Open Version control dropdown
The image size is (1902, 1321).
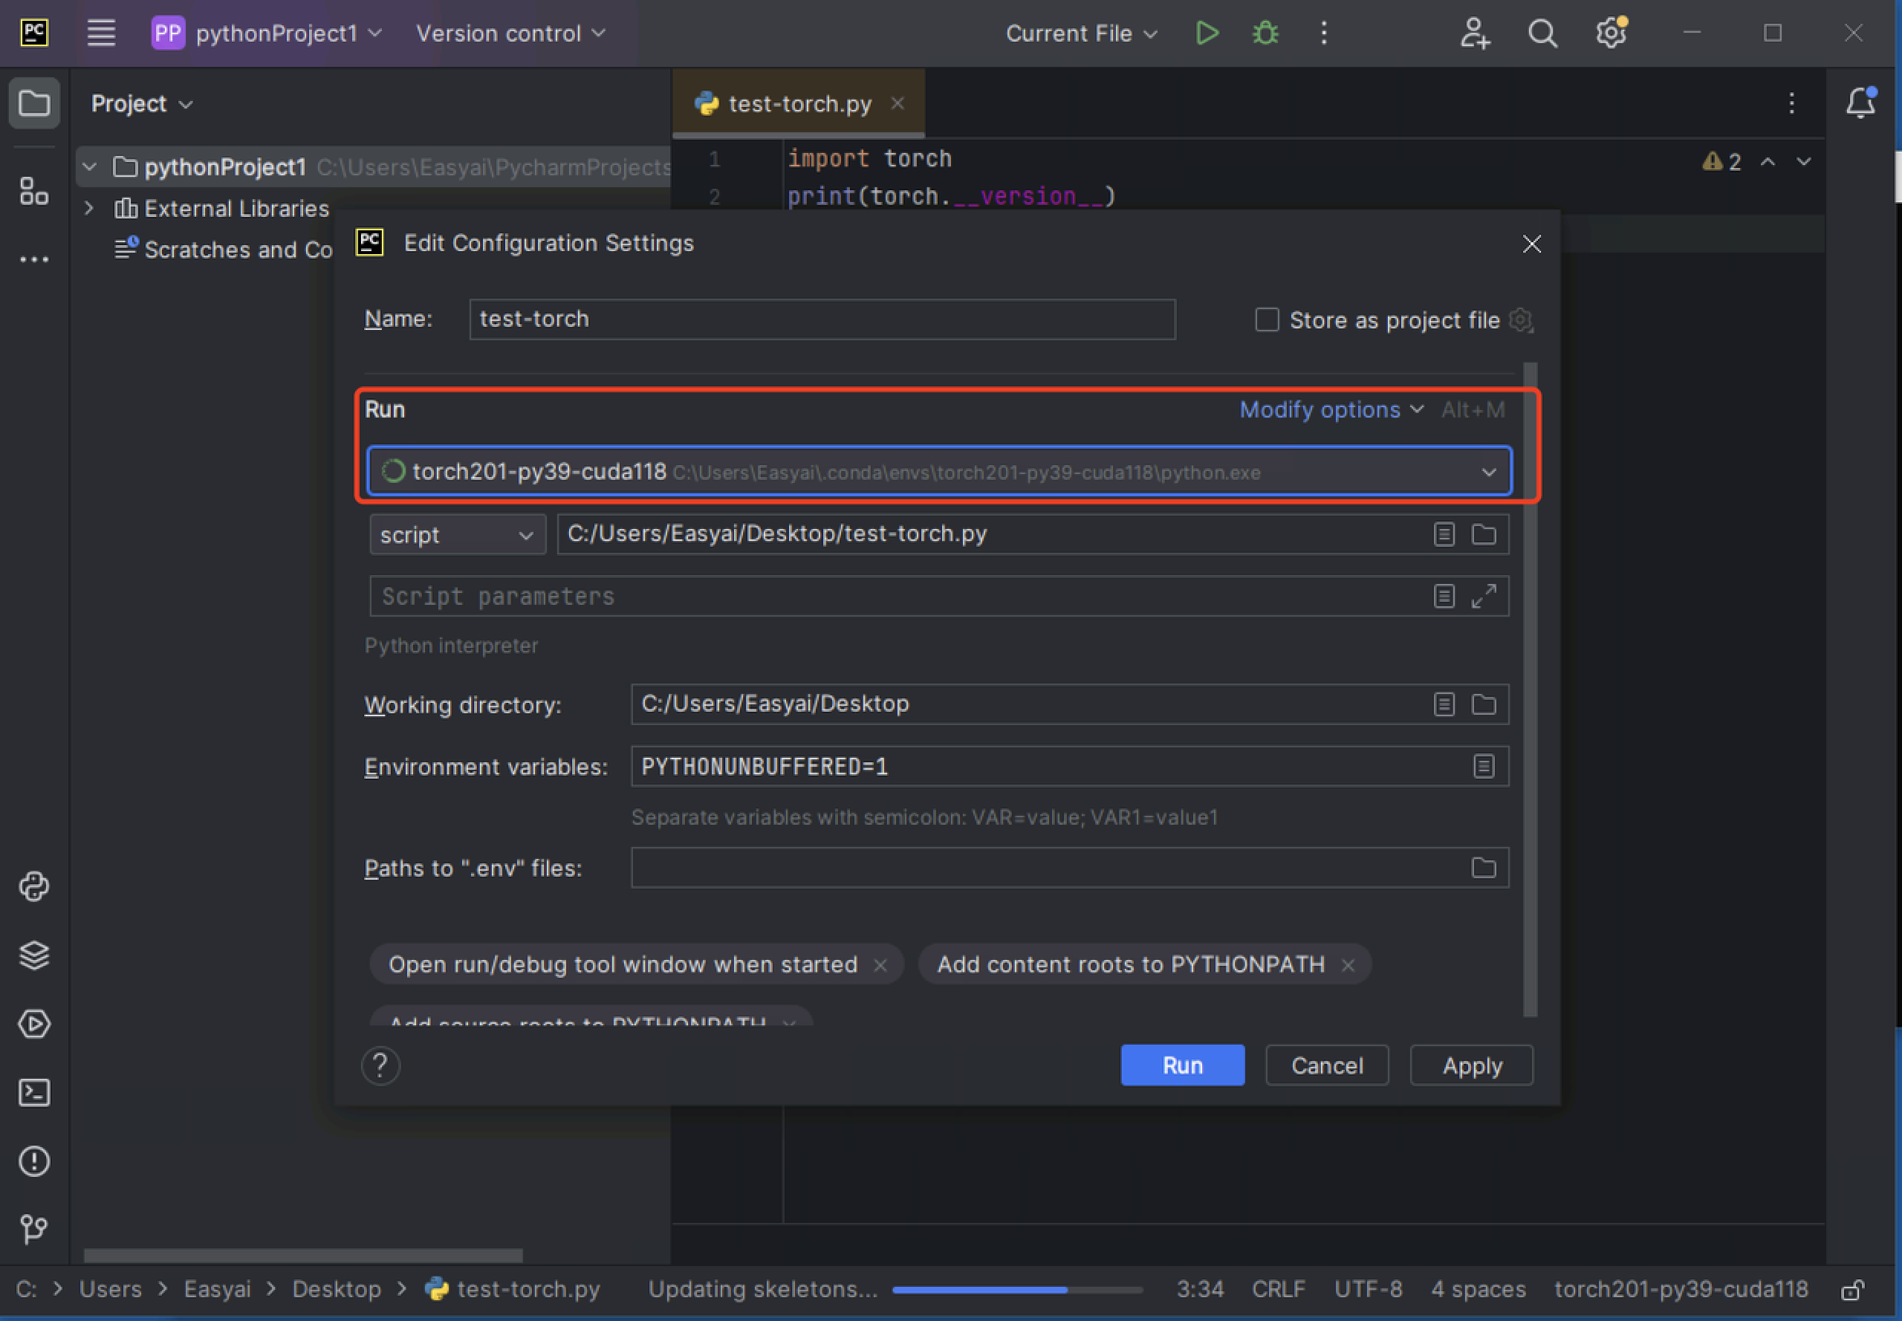[x=510, y=33]
